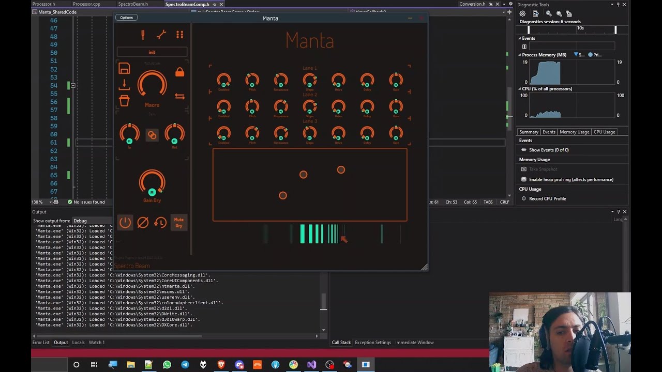Click the Diagnostic Tools export output icon
662x372 pixels.
tap(535, 14)
